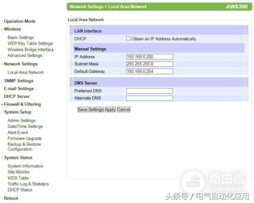Click the Preferred DNS input field
The height and width of the screenshot is (203, 254).
point(149,91)
